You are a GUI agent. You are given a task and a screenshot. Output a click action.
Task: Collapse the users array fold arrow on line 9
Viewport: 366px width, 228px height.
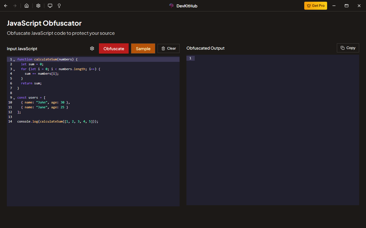[x=14, y=98]
